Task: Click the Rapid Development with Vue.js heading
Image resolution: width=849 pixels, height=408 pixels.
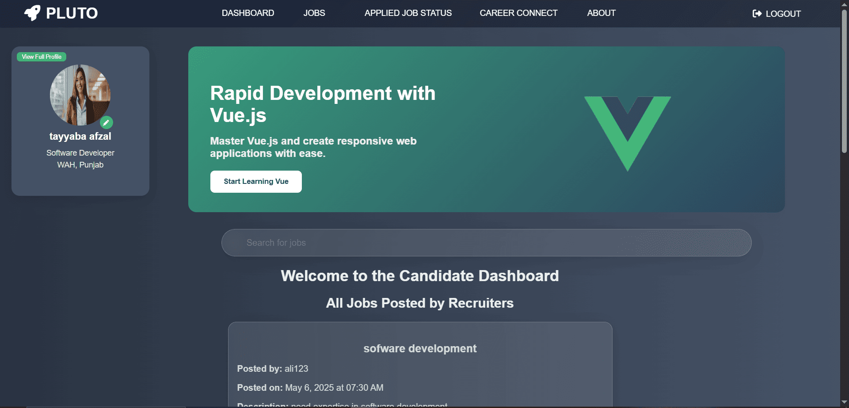Action: tap(323, 104)
